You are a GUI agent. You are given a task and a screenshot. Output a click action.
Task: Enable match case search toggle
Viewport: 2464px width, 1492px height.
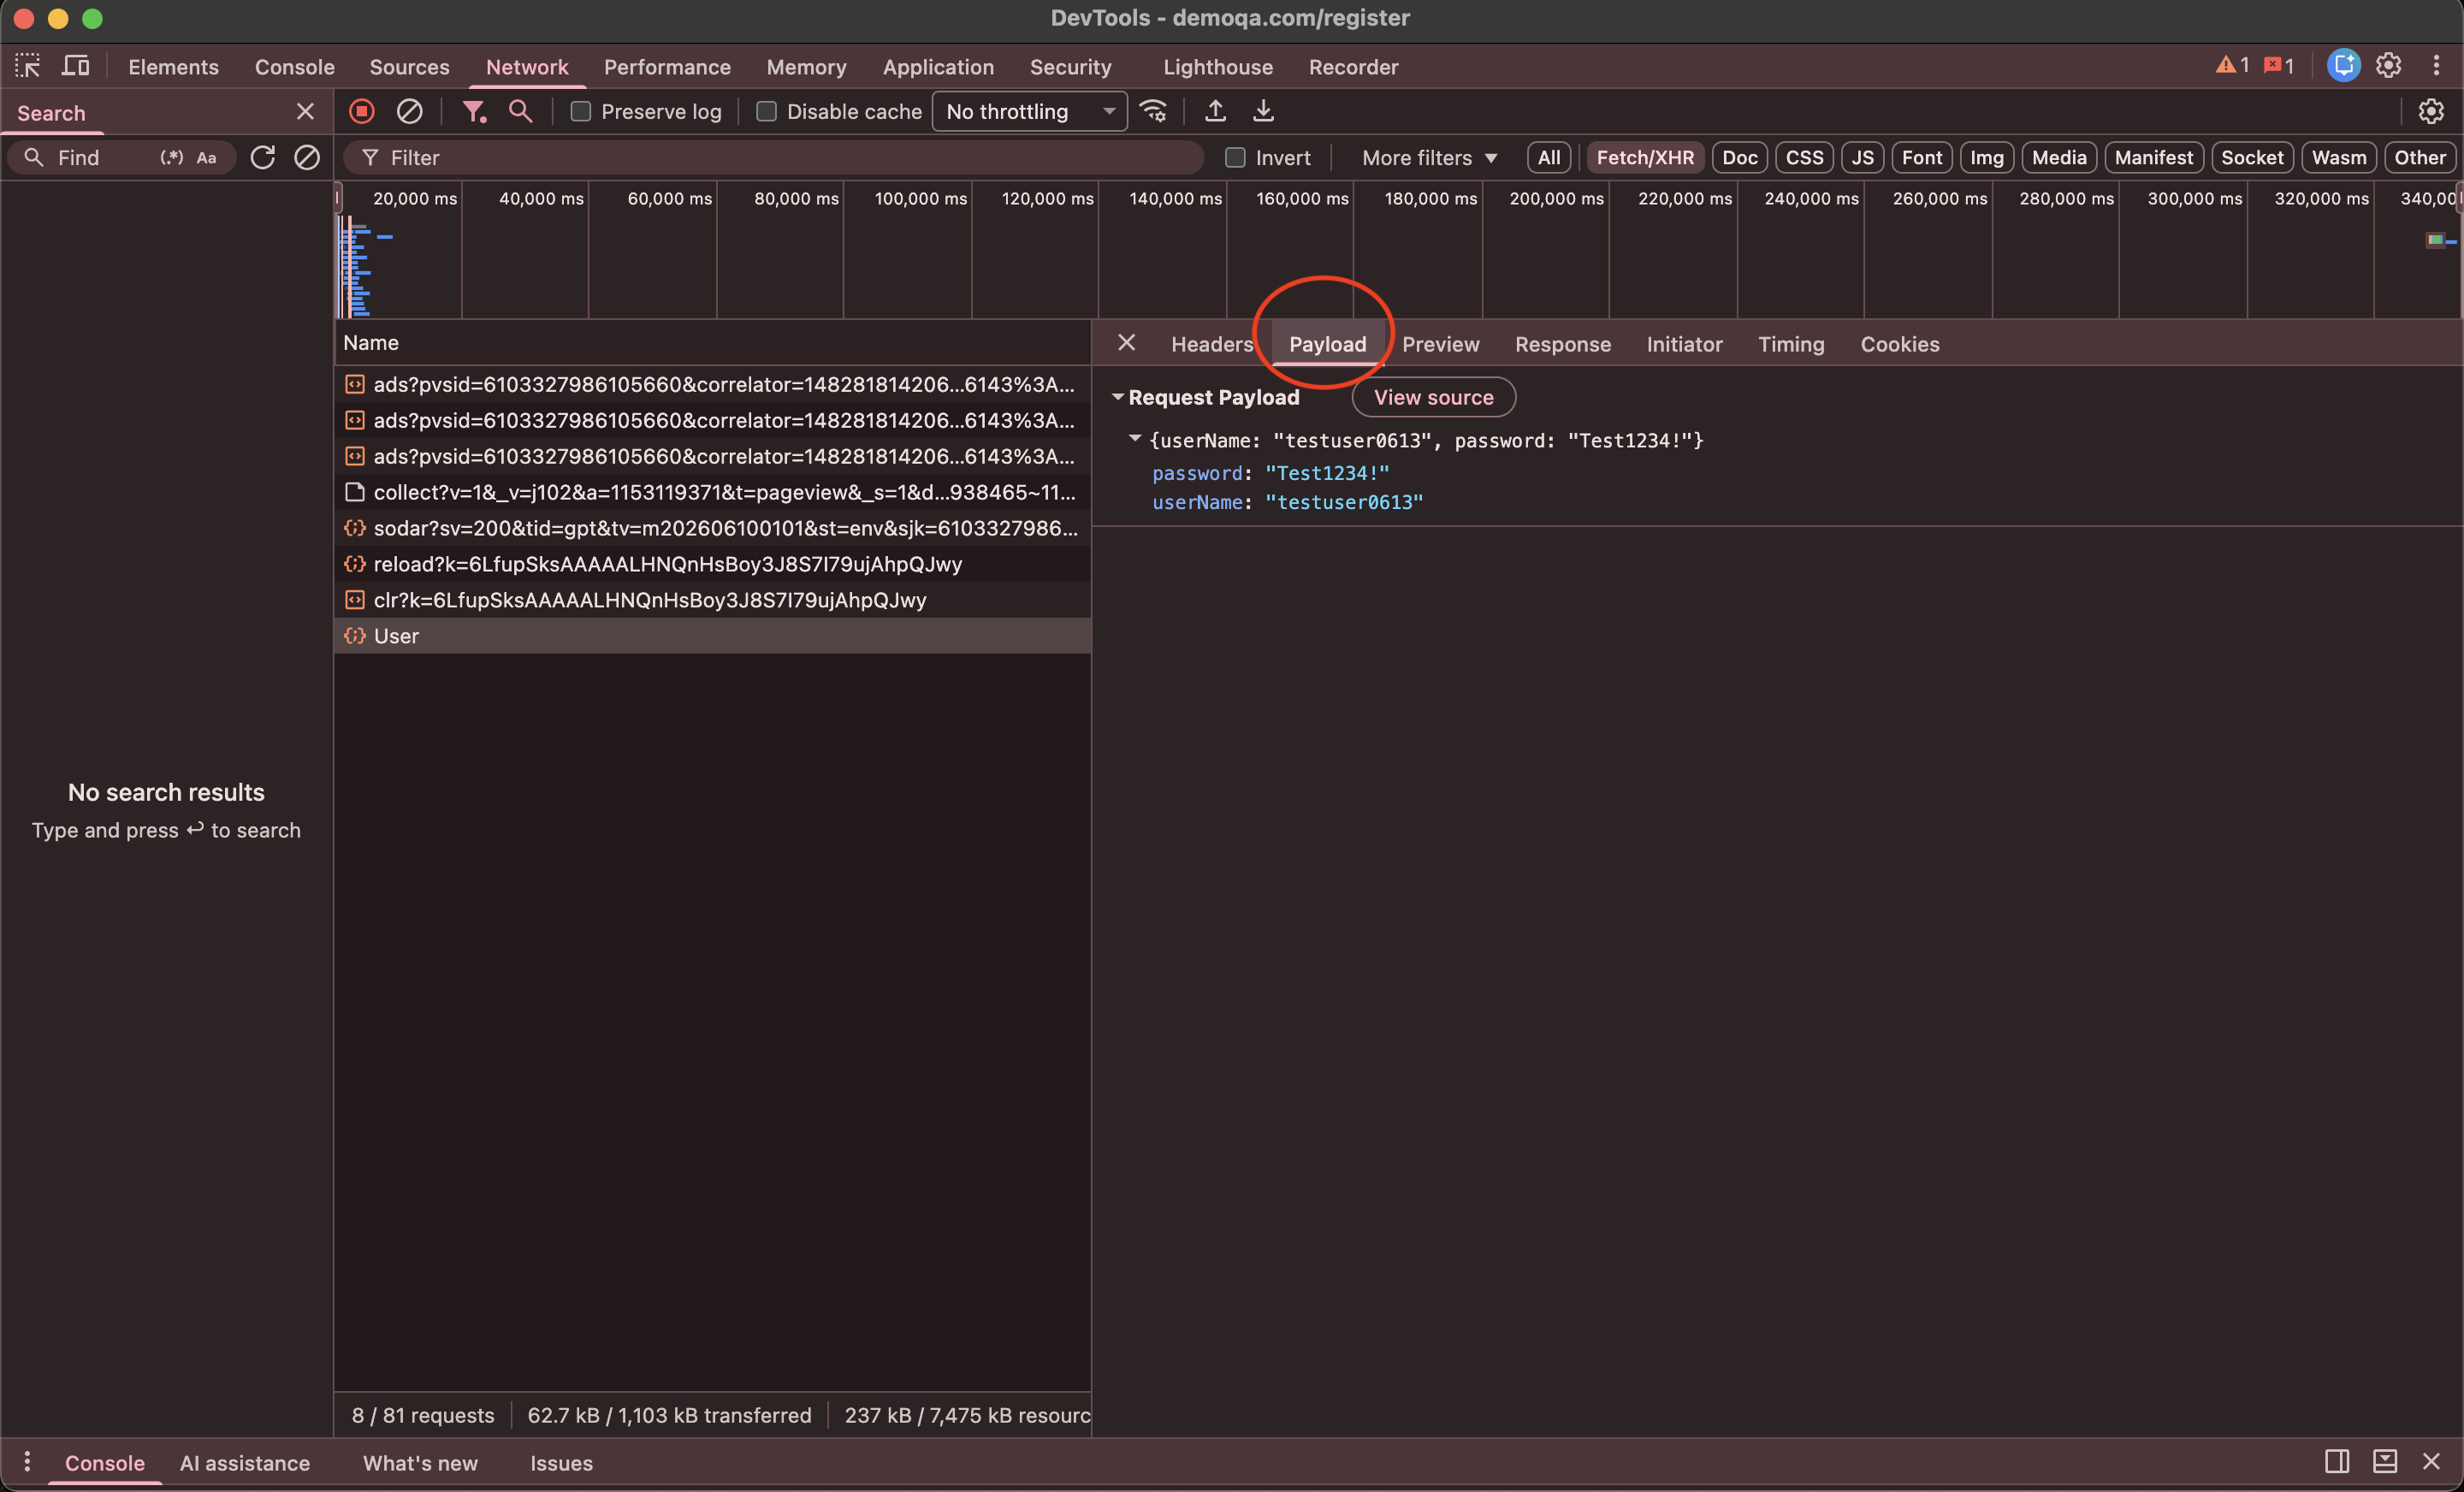pos(207,157)
